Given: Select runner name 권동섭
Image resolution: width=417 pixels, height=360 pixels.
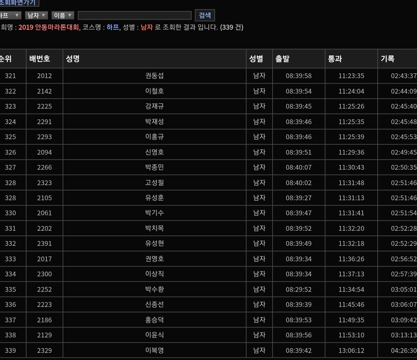Looking at the screenshot, I should [154, 76].
